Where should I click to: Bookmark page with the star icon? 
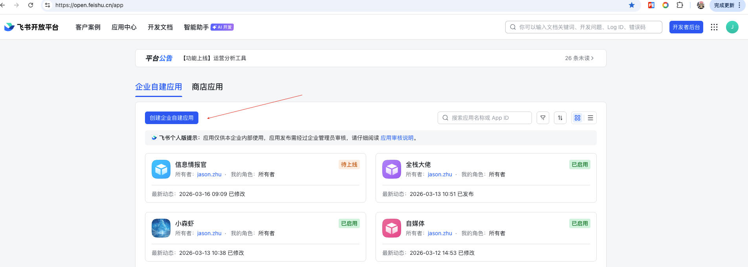(632, 5)
